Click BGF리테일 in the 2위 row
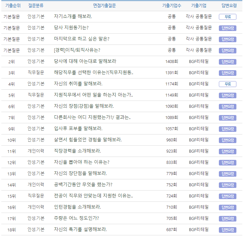The image size is (244, 238). [x=199, y=61]
